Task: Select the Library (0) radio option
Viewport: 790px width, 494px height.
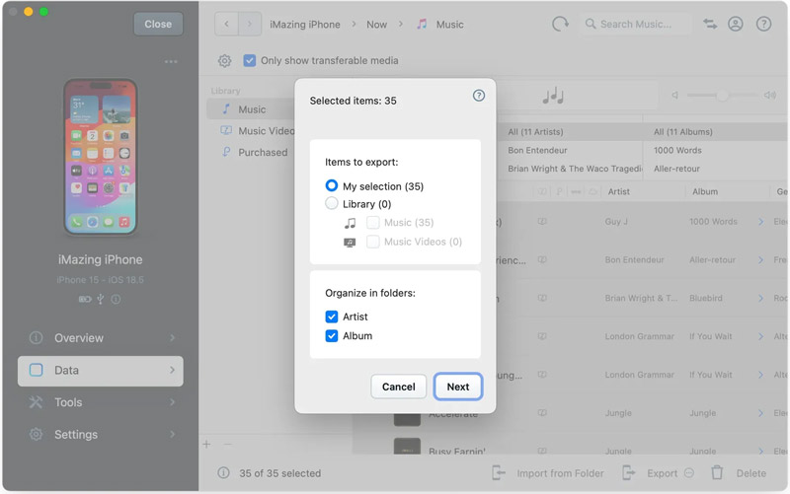Action: tap(331, 203)
